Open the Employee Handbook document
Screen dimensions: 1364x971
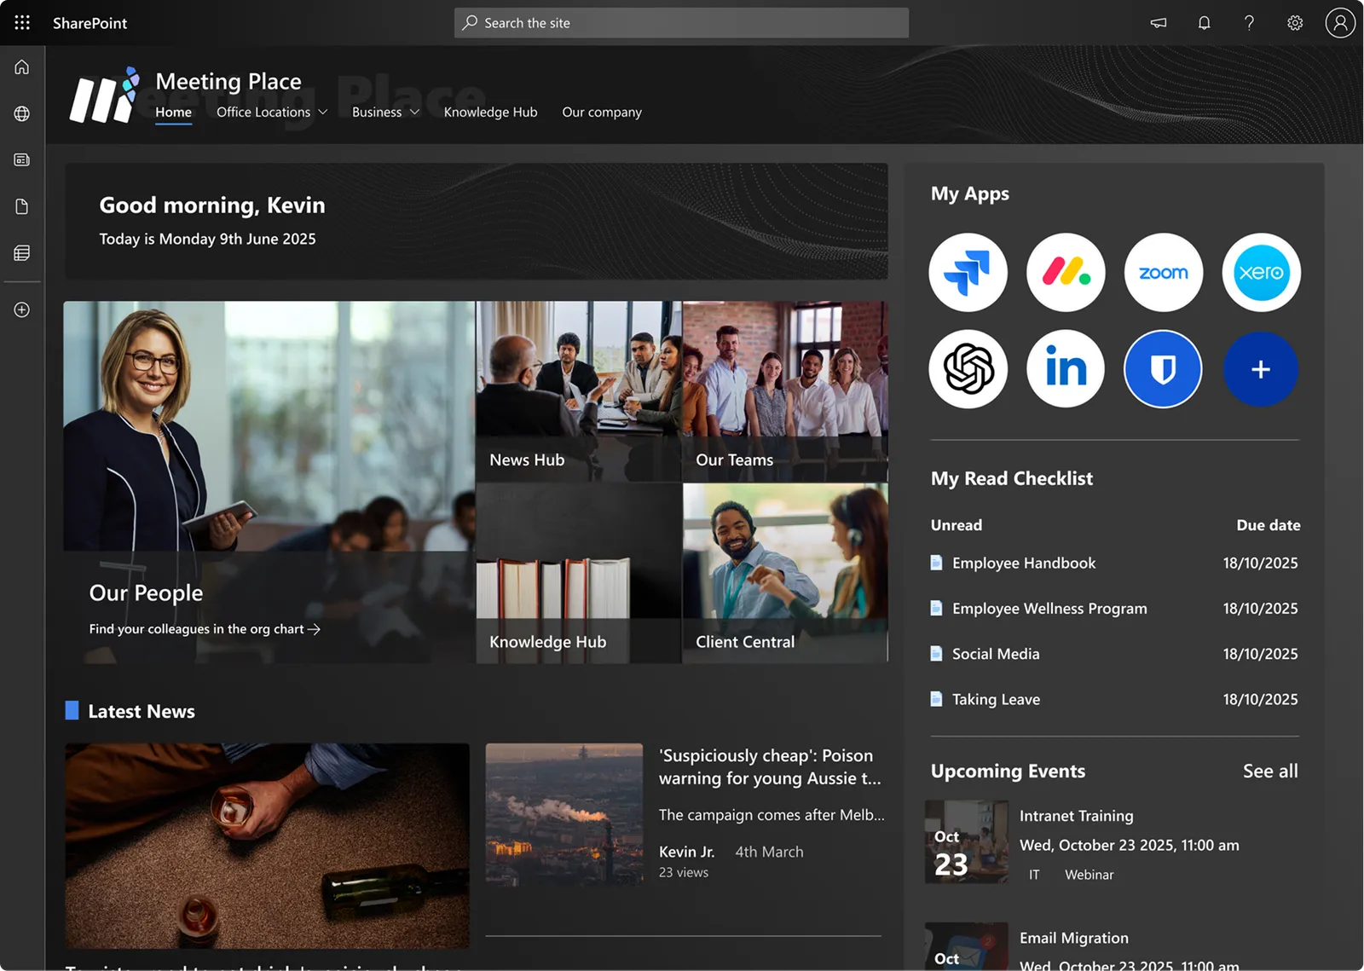pyautogui.click(x=1024, y=563)
